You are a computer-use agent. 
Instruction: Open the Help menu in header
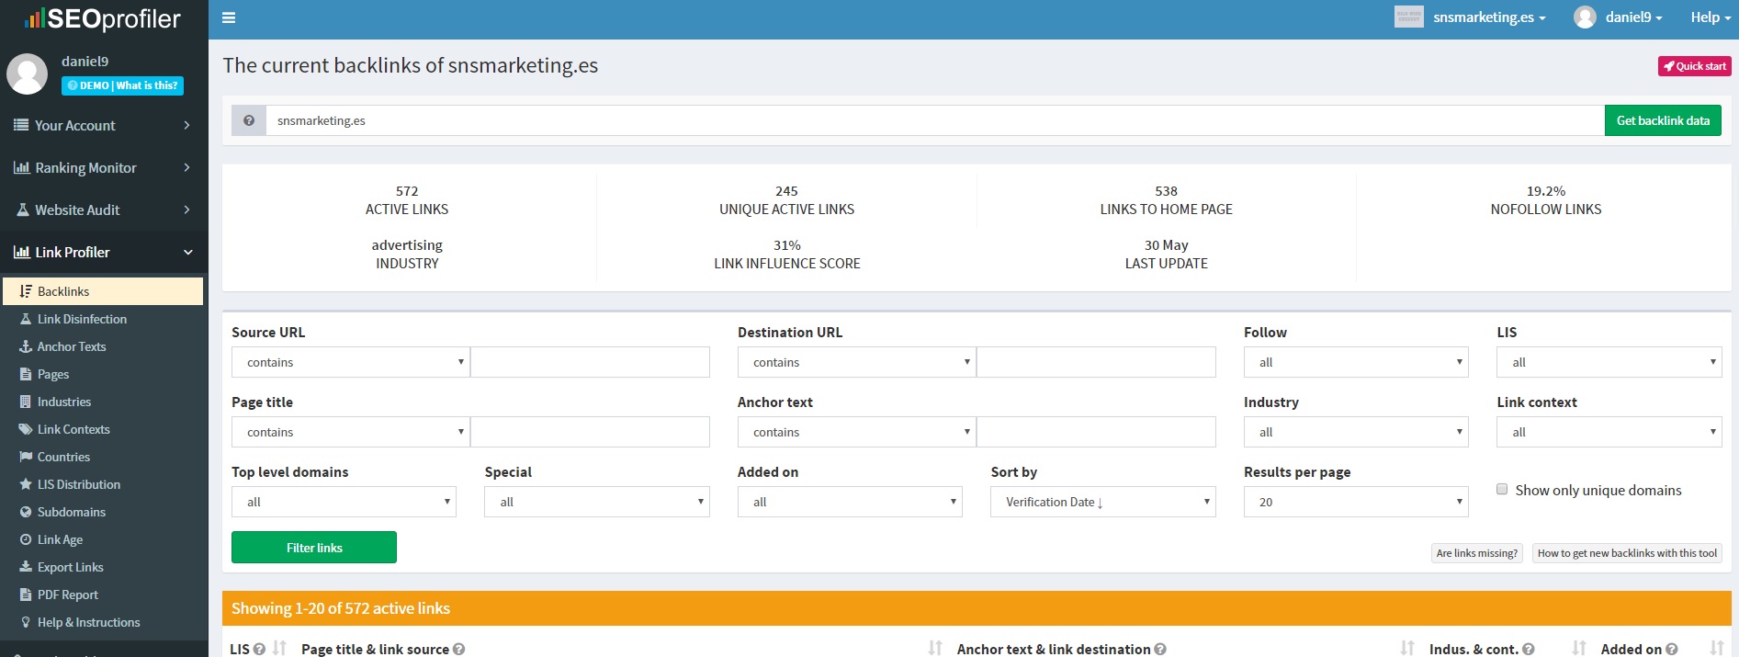(1711, 17)
